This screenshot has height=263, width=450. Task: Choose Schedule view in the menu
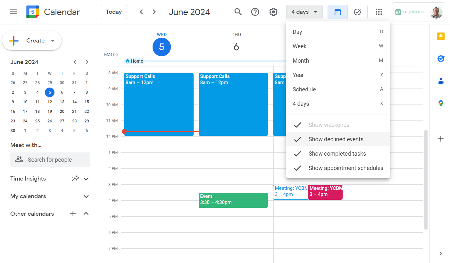tap(304, 89)
